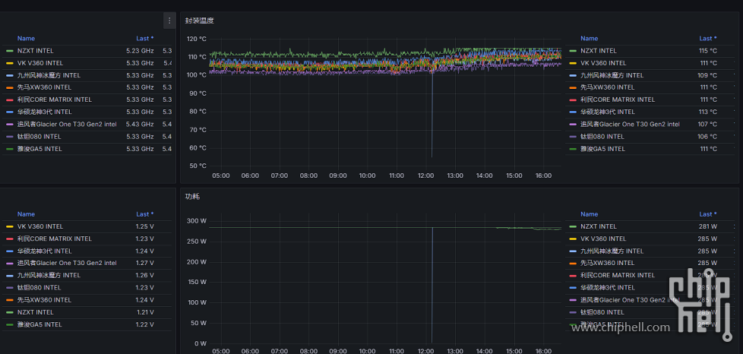The width and height of the screenshot is (743, 354).
Task: Toggle NZXT INTEL series in GHz legend
Action: (36, 51)
